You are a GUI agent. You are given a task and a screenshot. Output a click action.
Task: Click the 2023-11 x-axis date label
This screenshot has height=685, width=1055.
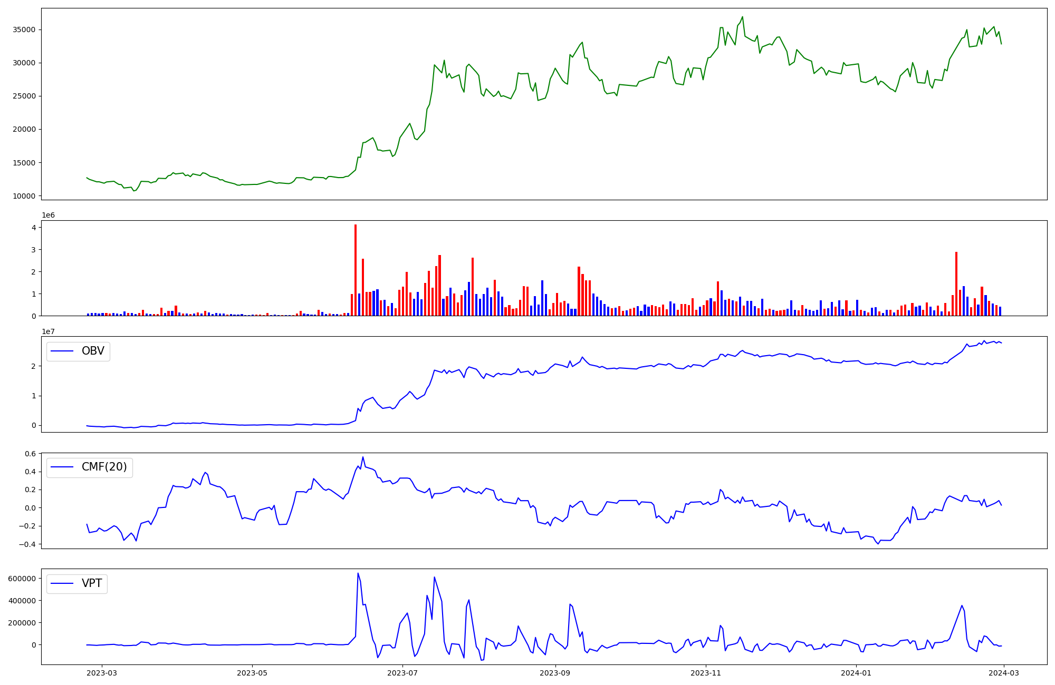coord(706,673)
